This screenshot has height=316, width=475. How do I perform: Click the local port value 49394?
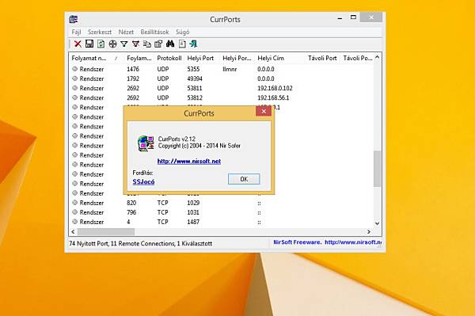click(195, 78)
